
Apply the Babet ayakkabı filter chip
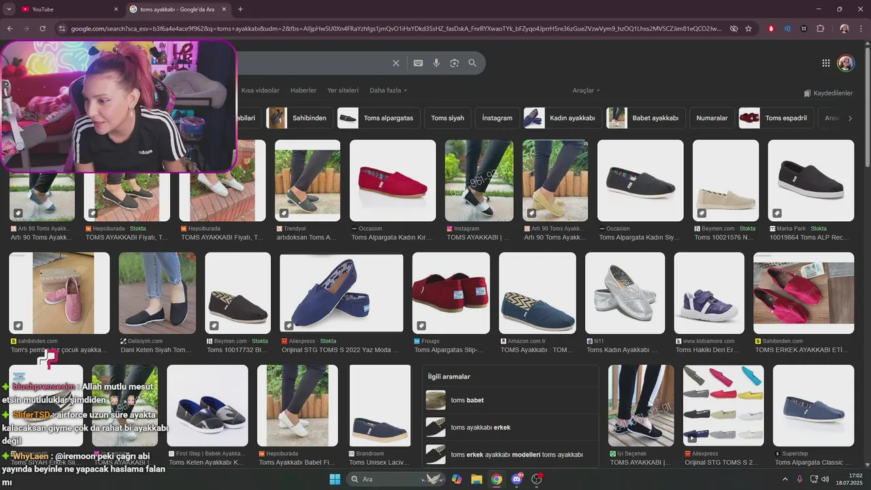(x=646, y=118)
